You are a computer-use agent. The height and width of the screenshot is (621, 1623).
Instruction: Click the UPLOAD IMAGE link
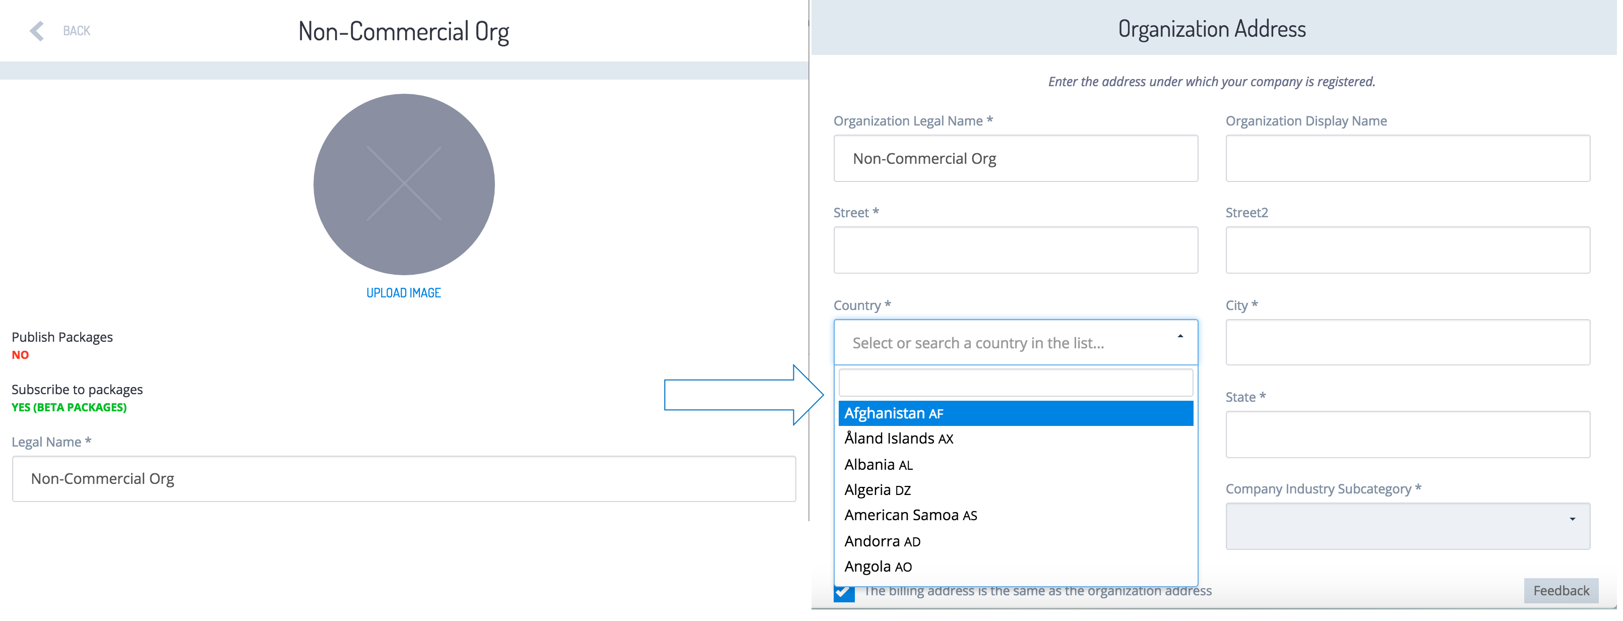(x=404, y=293)
